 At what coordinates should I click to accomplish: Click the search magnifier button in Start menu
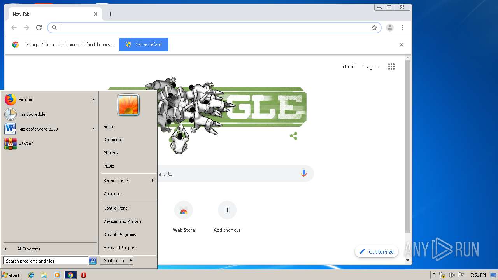click(x=93, y=261)
